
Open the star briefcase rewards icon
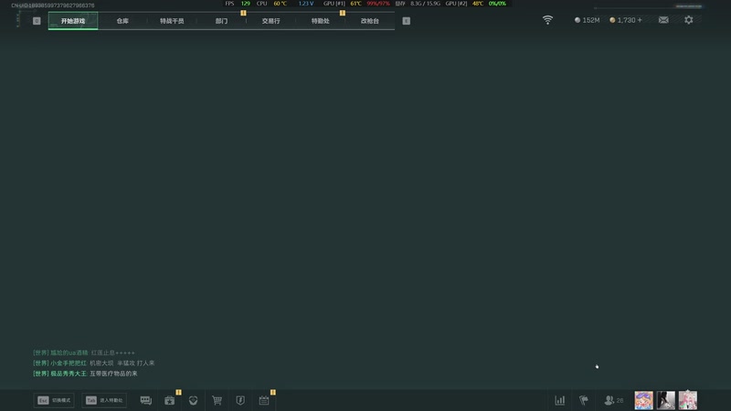point(170,400)
